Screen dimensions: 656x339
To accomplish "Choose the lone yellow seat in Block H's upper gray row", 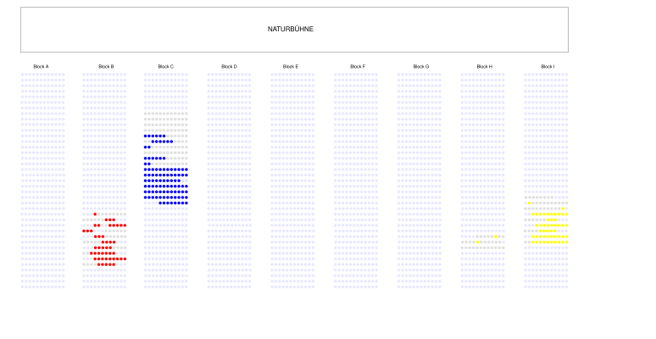I will pos(496,236).
